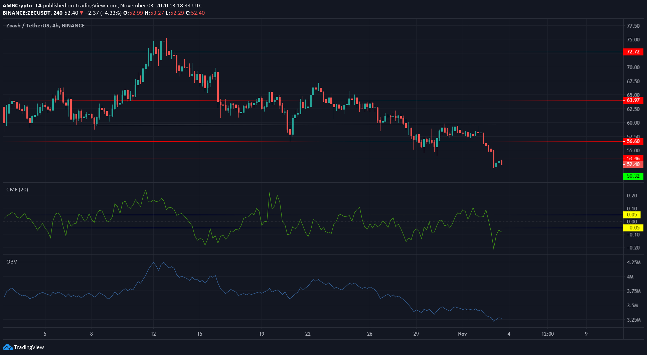This screenshot has width=647, height=355.
Task: Click the OBV indicator title
Action: click(12, 262)
